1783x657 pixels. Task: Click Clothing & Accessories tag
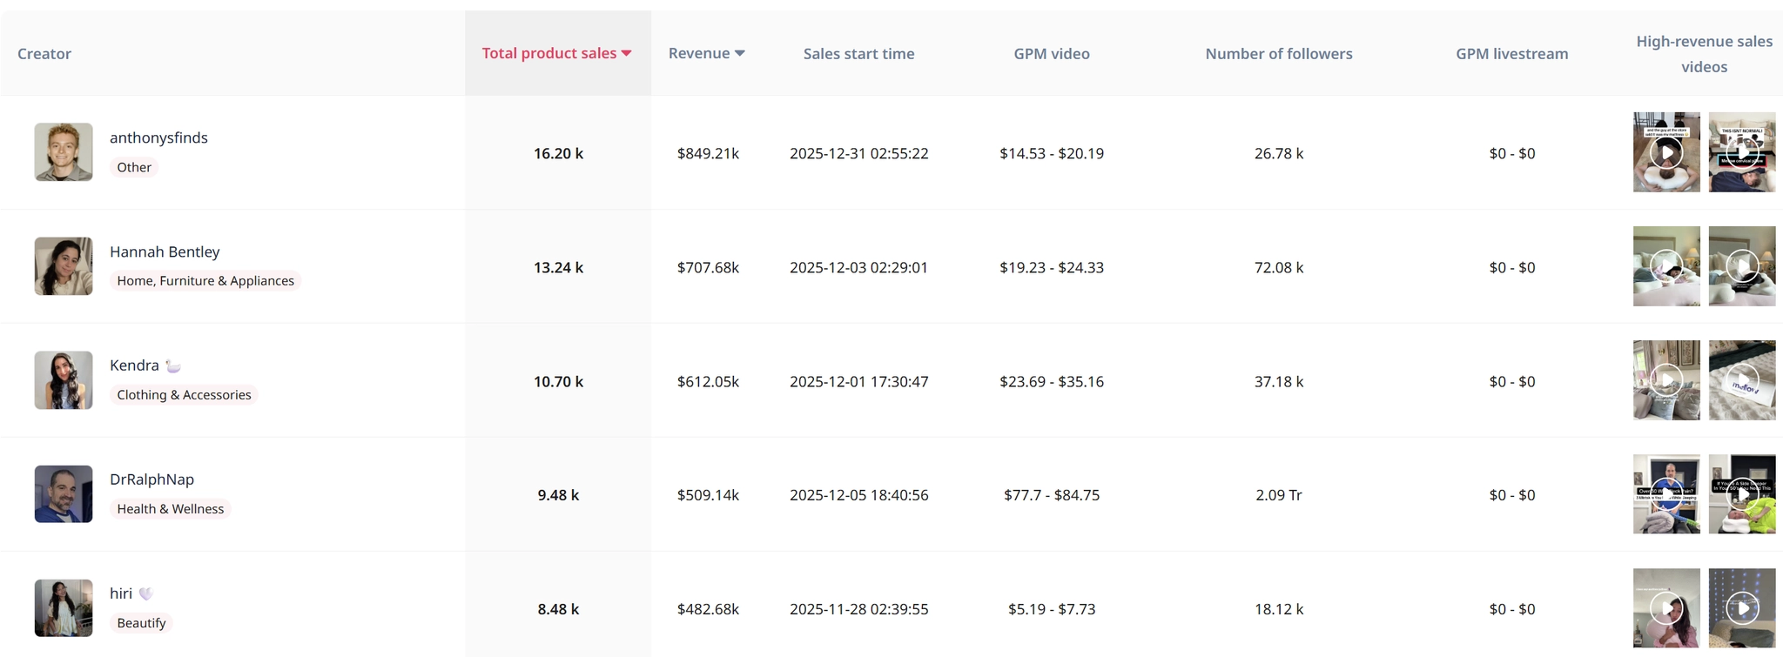pyautogui.click(x=184, y=394)
